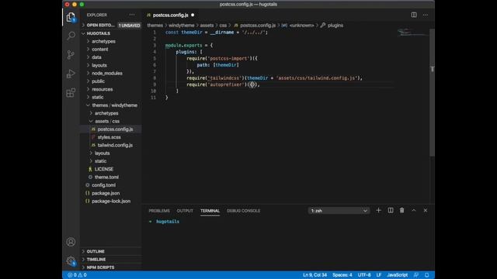Maximize the panel with up chevron
The height and width of the screenshot is (279, 497).
414,210
